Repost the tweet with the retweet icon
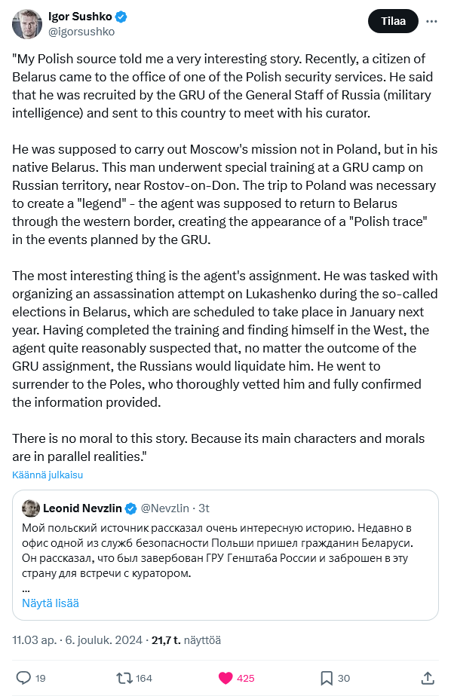451x696 pixels. (124, 678)
